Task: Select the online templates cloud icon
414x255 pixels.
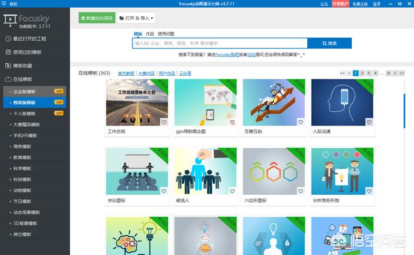Action: point(8,79)
